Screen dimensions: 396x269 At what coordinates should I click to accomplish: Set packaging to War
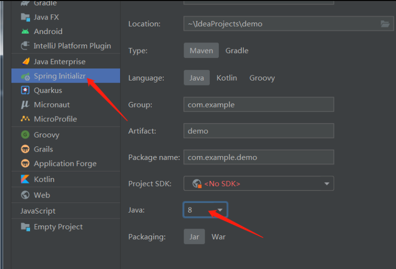pyautogui.click(x=218, y=236)
